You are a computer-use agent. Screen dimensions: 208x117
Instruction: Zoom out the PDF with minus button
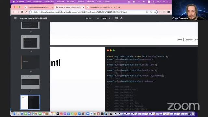[x=98, y=18]
